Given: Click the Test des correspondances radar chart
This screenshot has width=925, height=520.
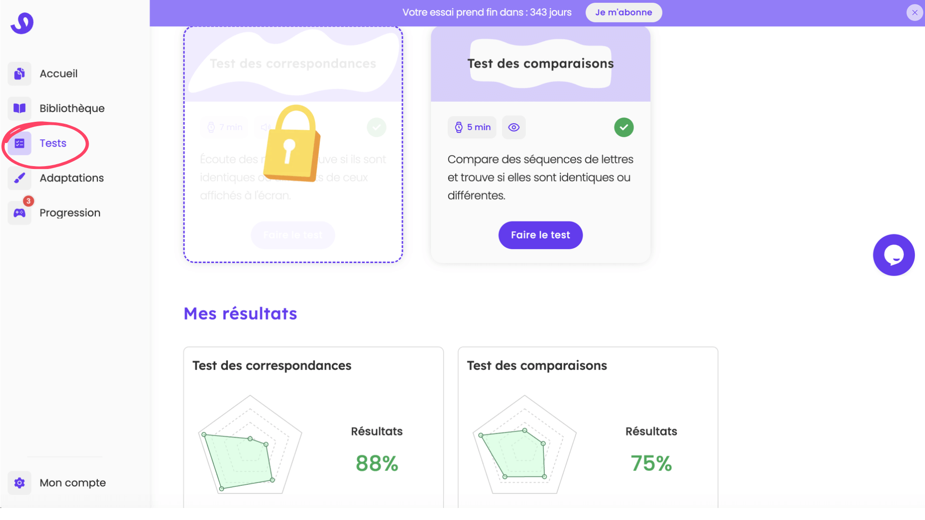Looking at the screenshot, I should pos(250,445).
